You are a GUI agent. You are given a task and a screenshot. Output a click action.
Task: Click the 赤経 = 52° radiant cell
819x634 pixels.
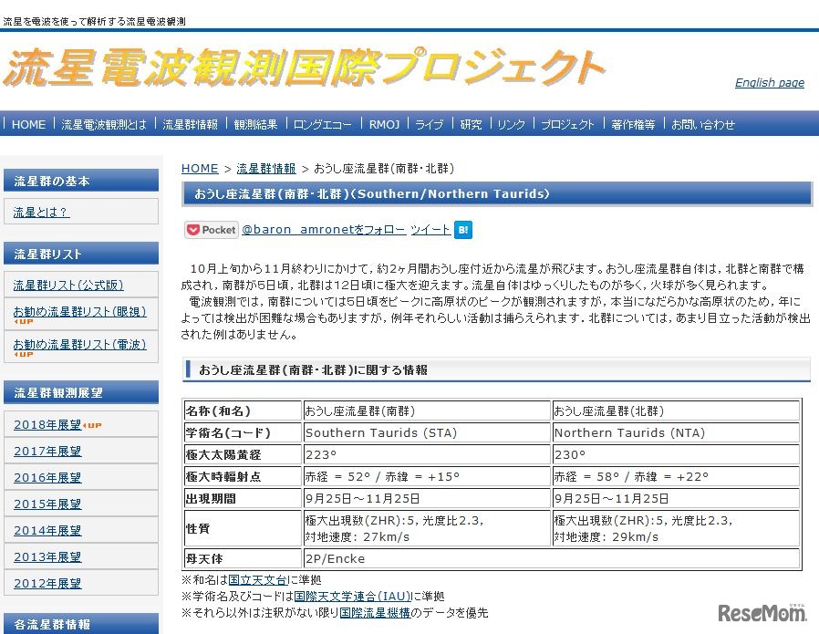[427, 477]
